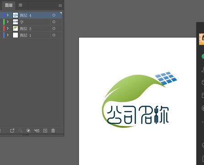The image size is (204, 165).
Task: Click Make/Release Clipping Mask icon
Action: tap(28, 131)
